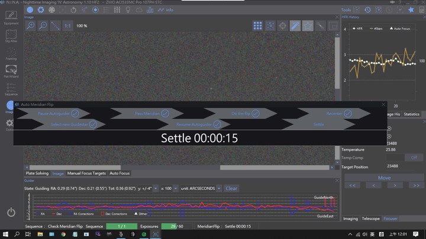426x239 pixels.
Task: Toggle star detection icon
Action: (x=308, y=26)
